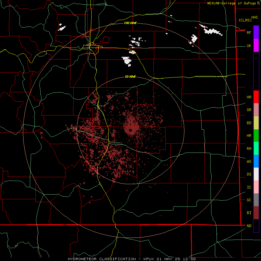Click the HYDROMETEOR CLASSIFICATION title text
261x261 pixels.
coord(102,259)
